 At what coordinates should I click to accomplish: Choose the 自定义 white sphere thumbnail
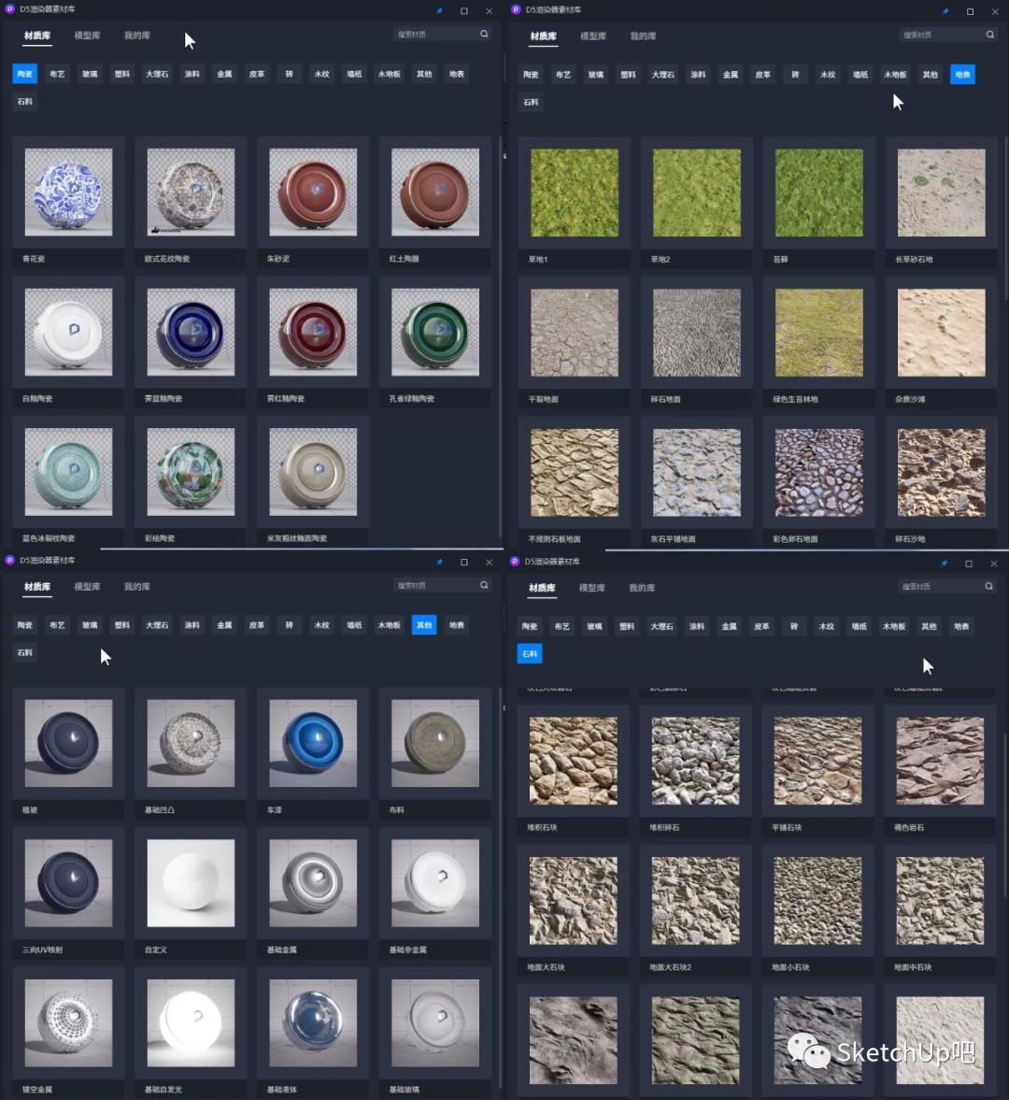191,883
